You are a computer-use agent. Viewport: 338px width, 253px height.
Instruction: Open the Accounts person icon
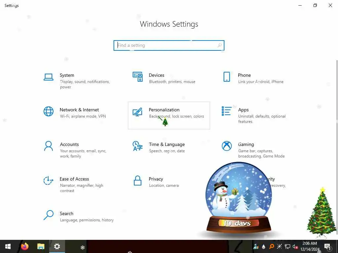pos(49,146)
